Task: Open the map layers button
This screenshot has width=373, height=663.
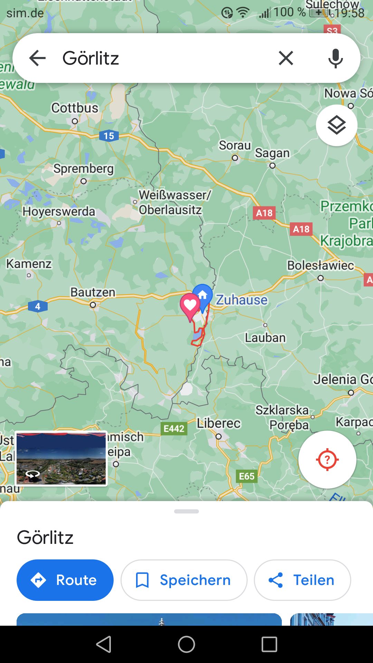Action: tap(336, 125)
